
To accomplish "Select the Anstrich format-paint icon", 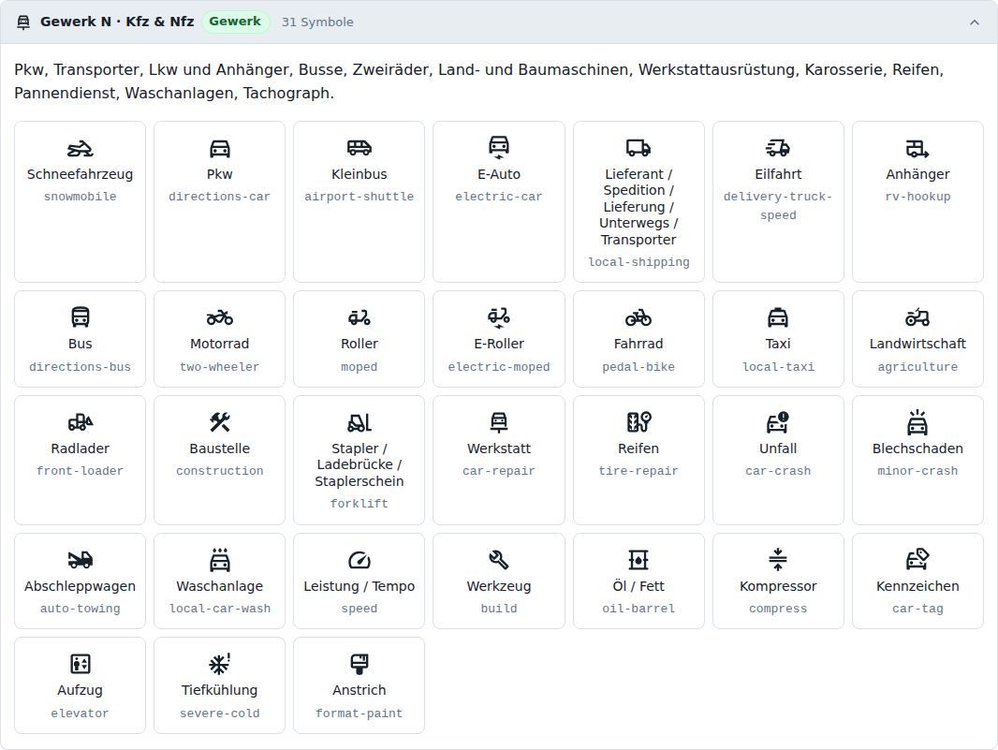I will pyautogui.click(x=359, y=664).
